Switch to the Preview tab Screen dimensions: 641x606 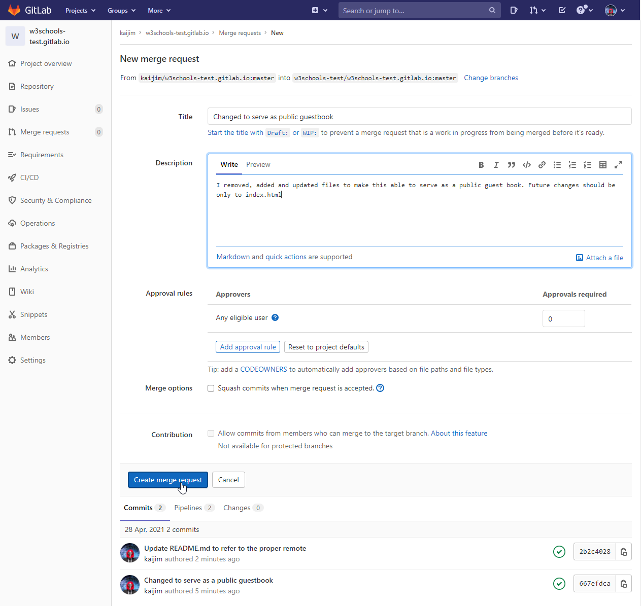tap(258, 165)
